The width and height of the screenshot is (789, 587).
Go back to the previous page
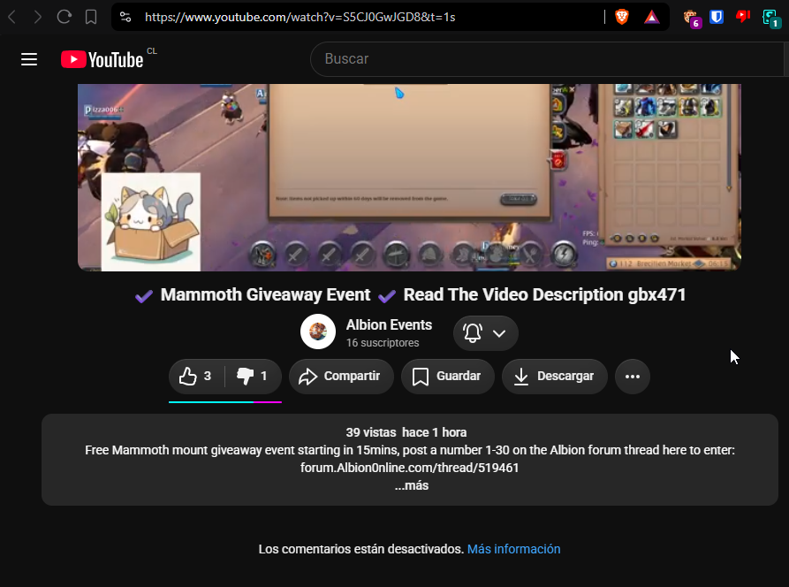12,17
